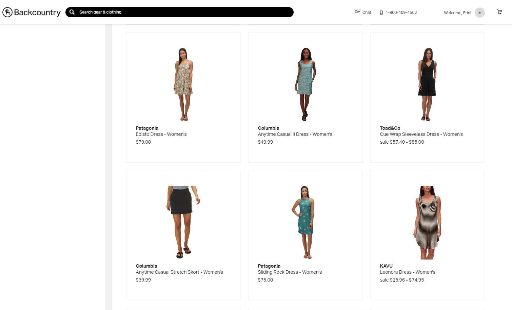Click the $49.99 price
This screenshot has height=310, width=512.
pyautogui.click(x=265, y=142)
